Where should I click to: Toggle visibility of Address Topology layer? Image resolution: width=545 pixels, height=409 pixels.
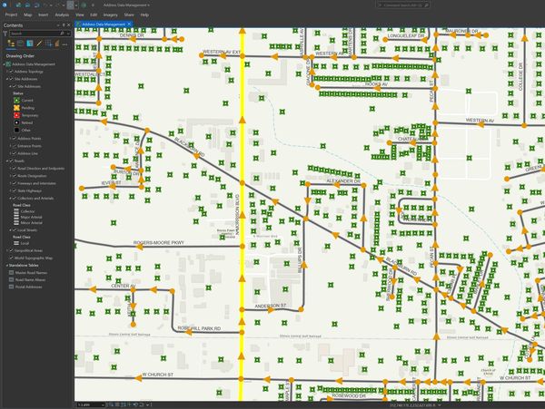pos(10,72)
